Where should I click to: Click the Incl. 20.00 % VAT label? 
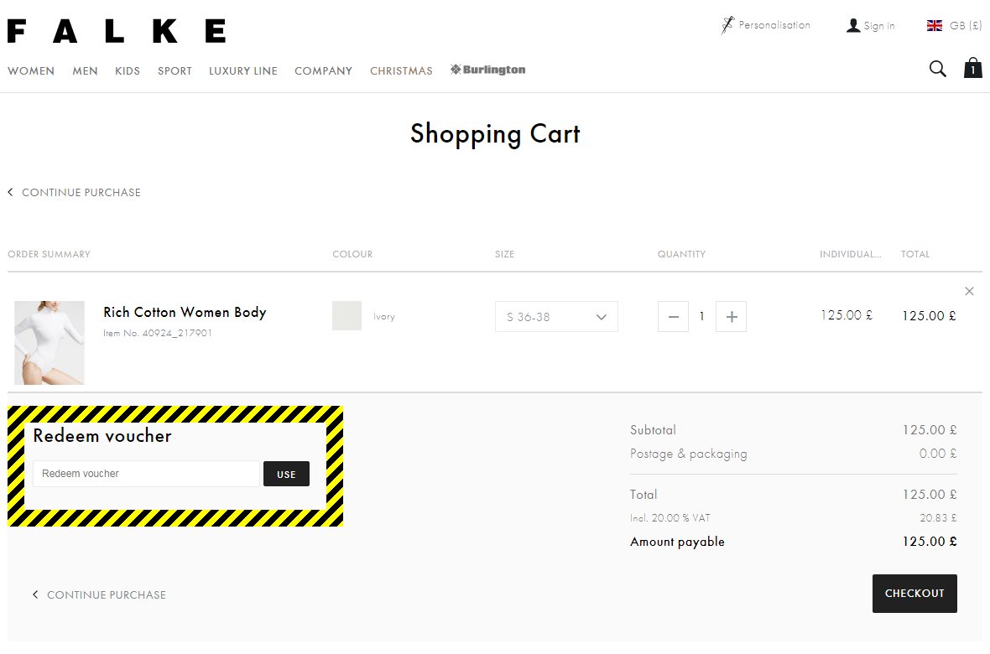click(670, 517)
